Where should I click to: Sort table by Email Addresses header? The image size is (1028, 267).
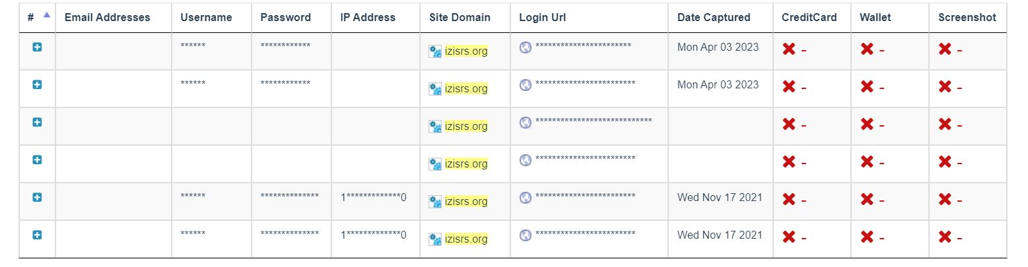point(108,18)
